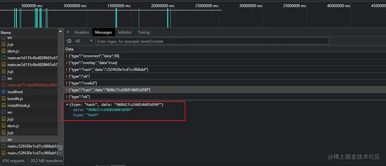Select the Messages tab
Screen dimensions: 386x166
(103, 32)
